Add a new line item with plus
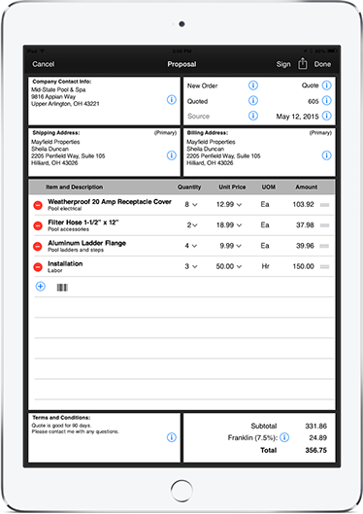Image resolution: width=363 pixels, height=514 pixels. coord(40,287)
